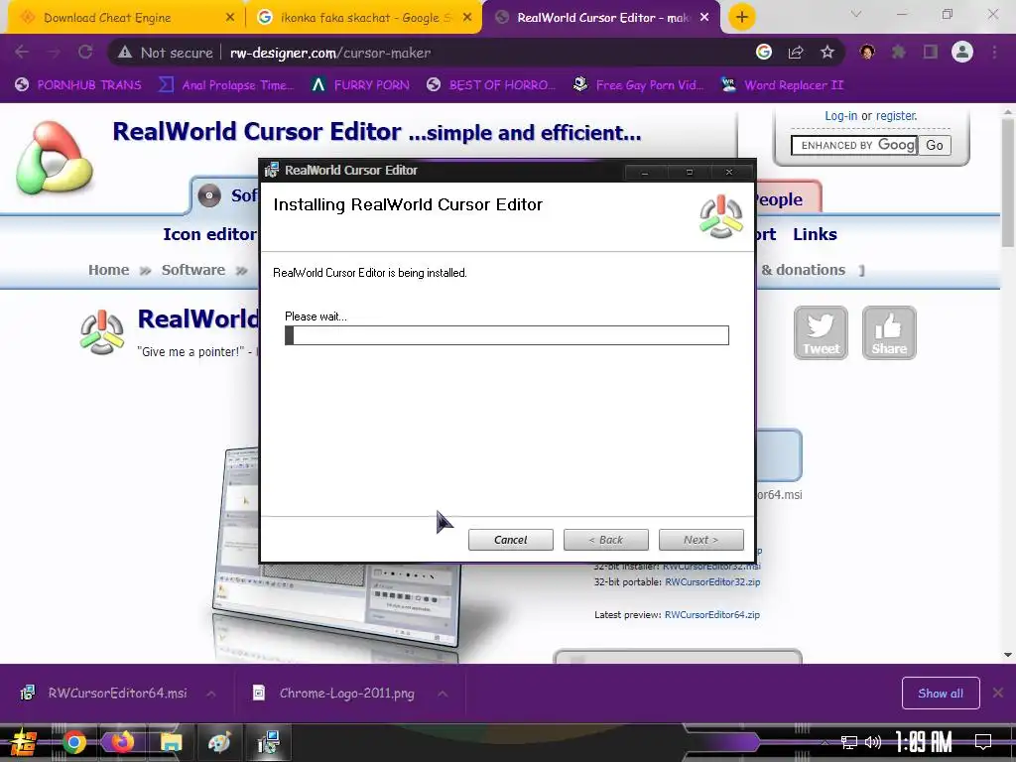Click the register link

[897, 116]
